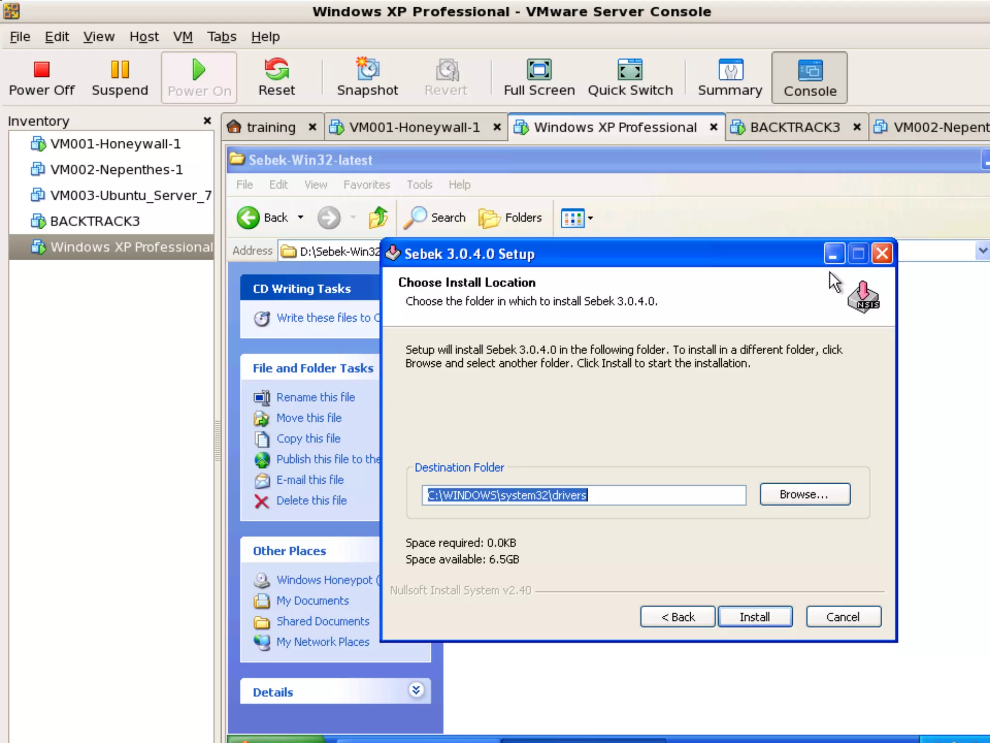Click the Explorer Up folder icon

[x=378, y=218]
